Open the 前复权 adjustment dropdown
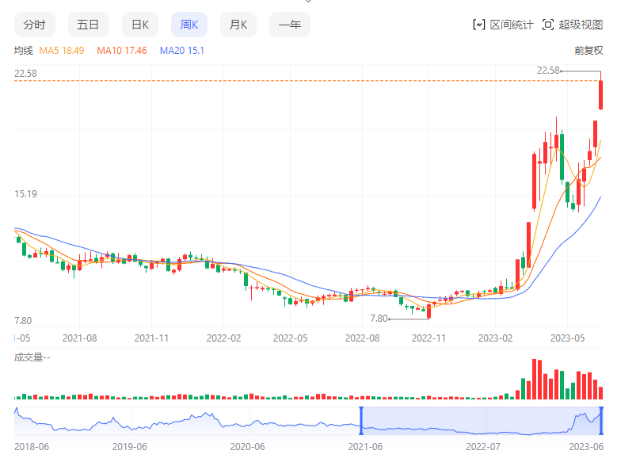617x462 pixels. (x=588, y=51)
